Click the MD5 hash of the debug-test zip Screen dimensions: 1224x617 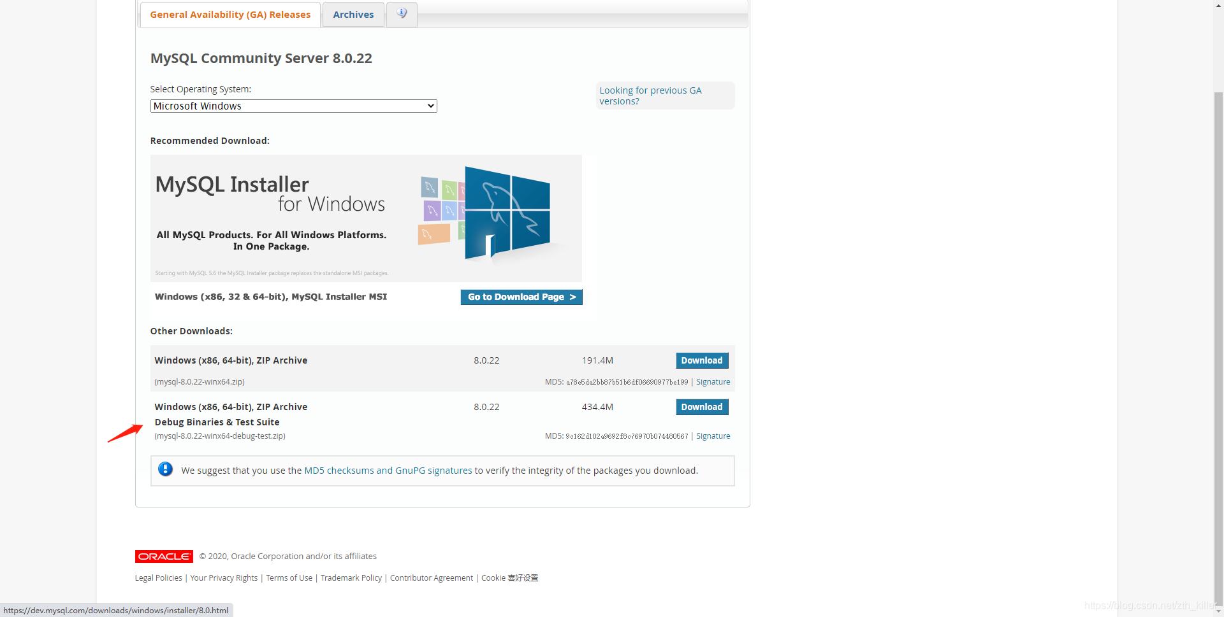[x=627, y=436]
